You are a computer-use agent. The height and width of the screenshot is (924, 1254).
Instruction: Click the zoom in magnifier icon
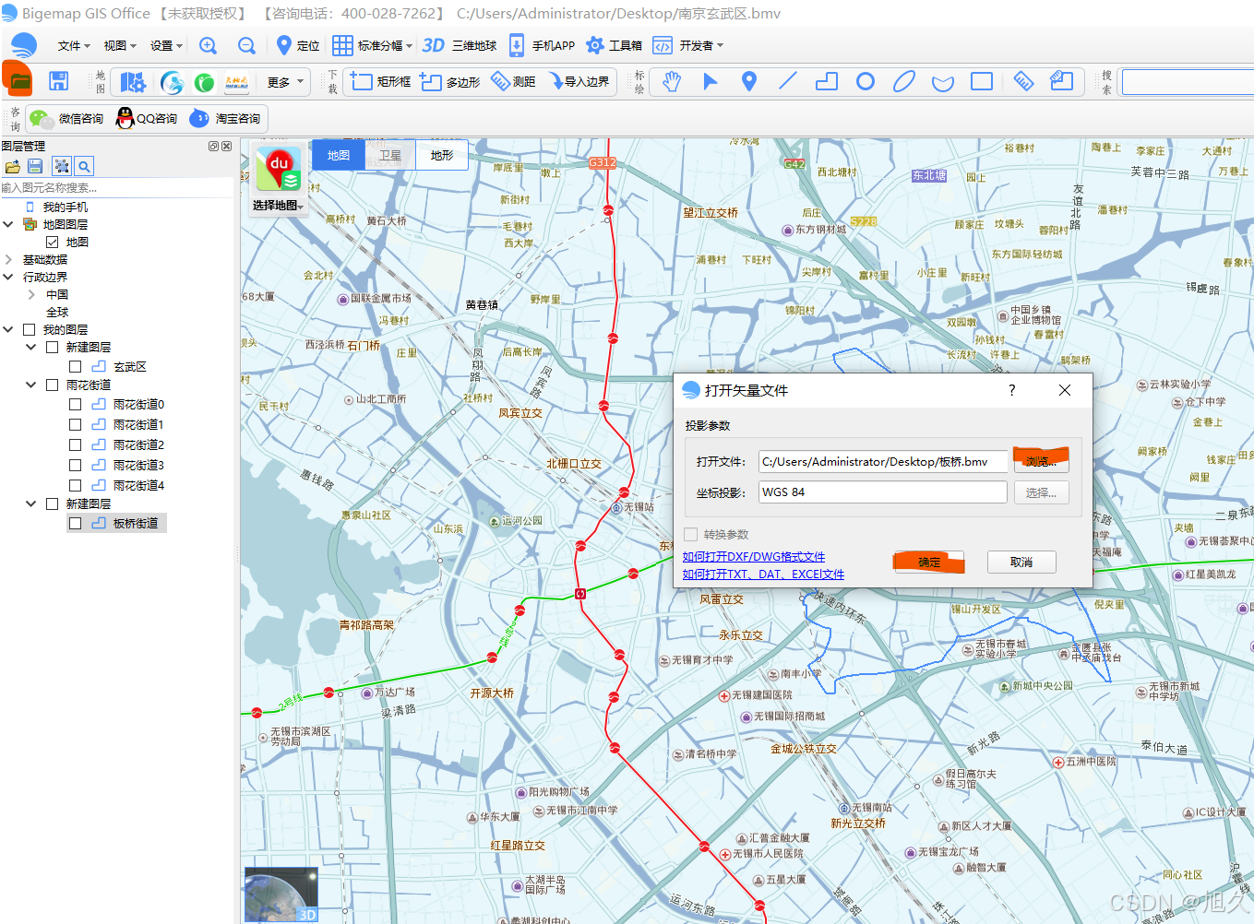(x=209, y=45)
